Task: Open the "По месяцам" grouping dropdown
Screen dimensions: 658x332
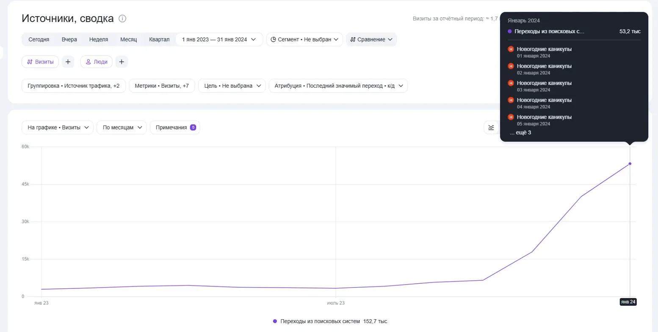Action: tap(122, 127)
